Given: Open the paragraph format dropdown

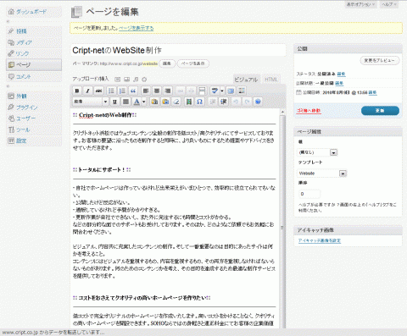Looking at the screenshot, I should (91, 102).
